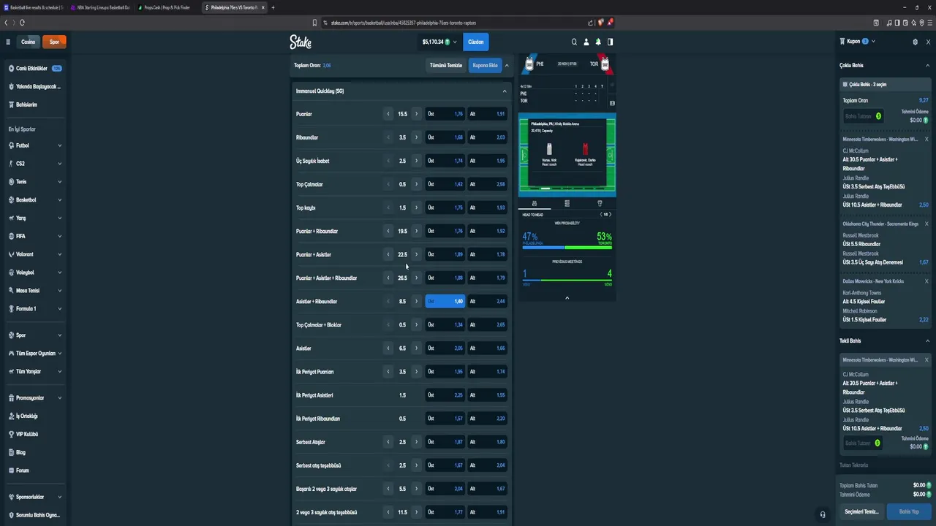The image size is (936, 526).
Task: Switch to Spor tab
Action: (x=54, y=42)
